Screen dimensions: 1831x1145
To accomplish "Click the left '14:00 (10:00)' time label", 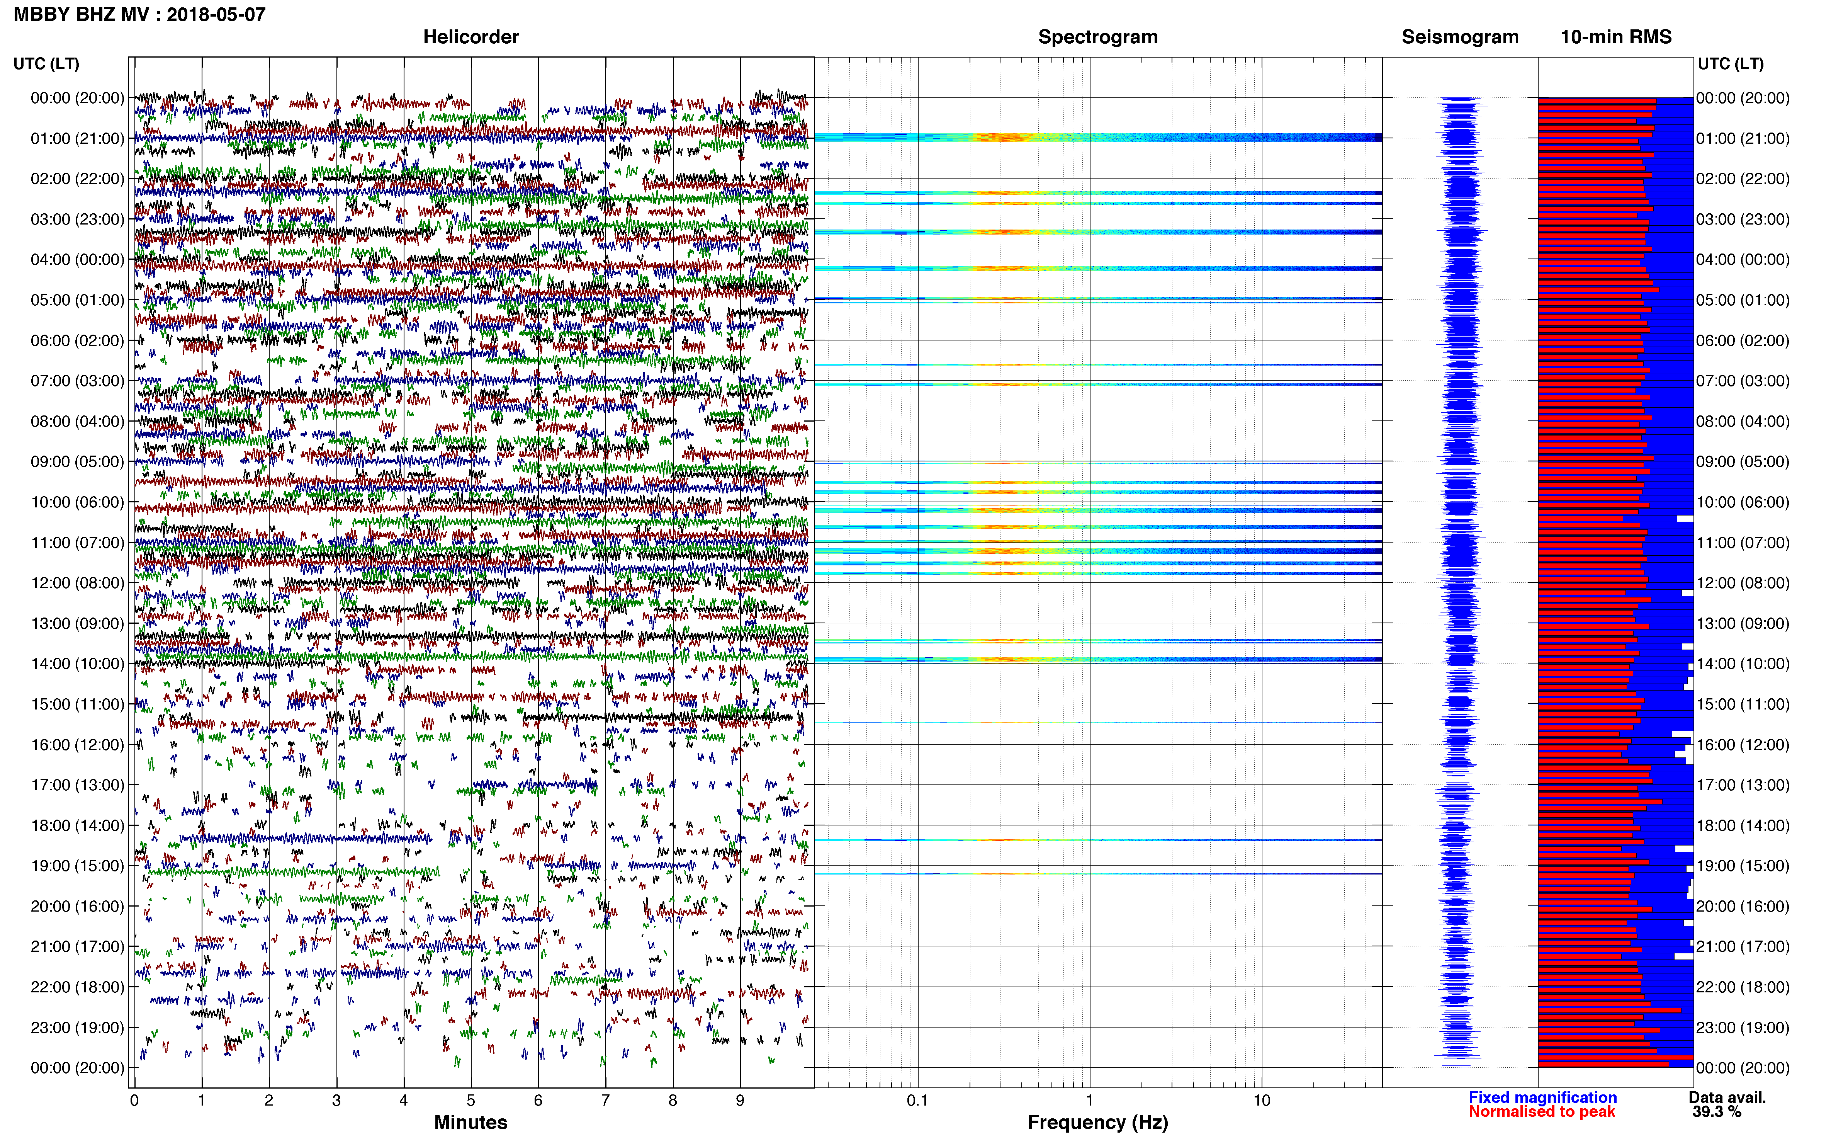I will (x=77, y=664).
